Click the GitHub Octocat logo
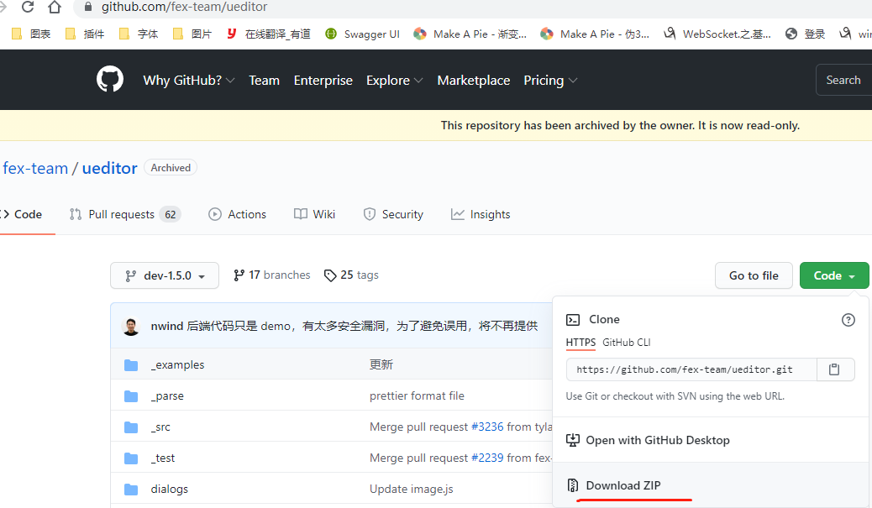Viewport: 872px width, 508px height. (x=109, y=80)
